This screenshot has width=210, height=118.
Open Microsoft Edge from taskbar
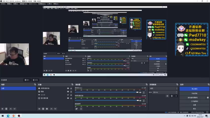(x=8, y=116)
